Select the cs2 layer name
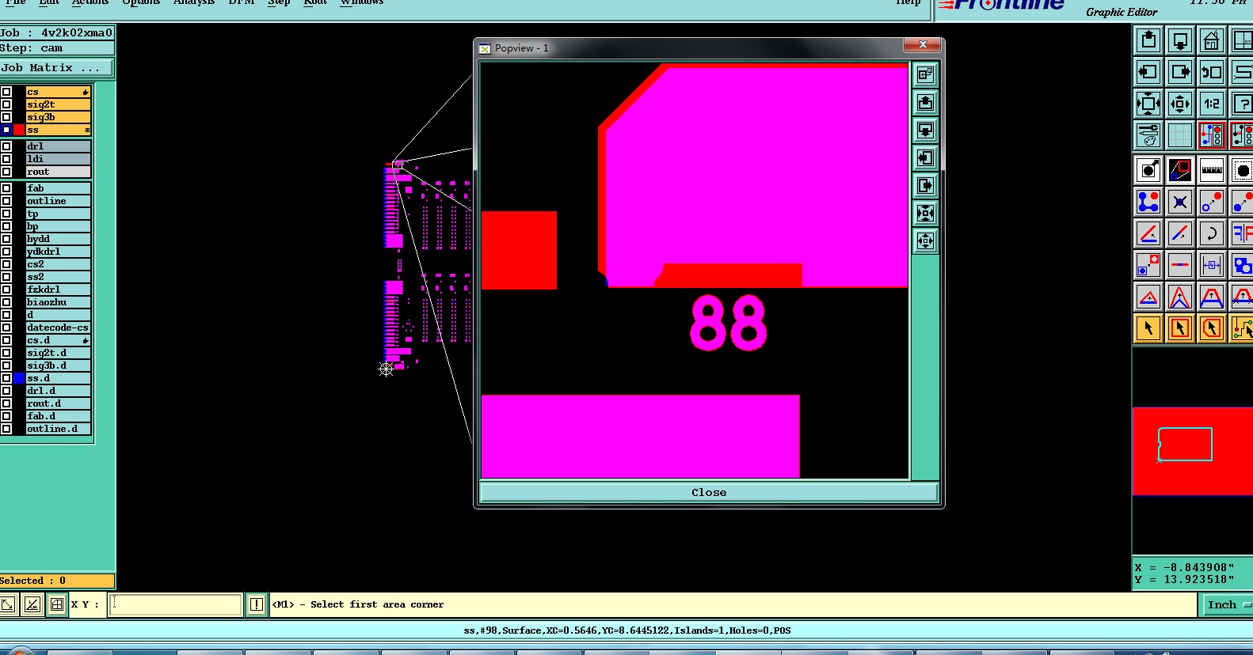Screen dimensions: 1253x655 click(x=58, y=264)
